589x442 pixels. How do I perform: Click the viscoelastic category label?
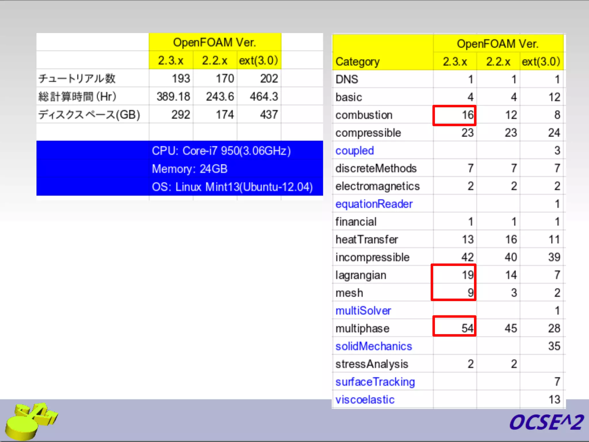coord(365,400)
